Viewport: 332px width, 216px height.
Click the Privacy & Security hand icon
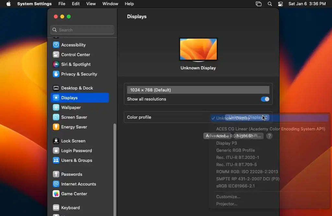click(56, 74)
